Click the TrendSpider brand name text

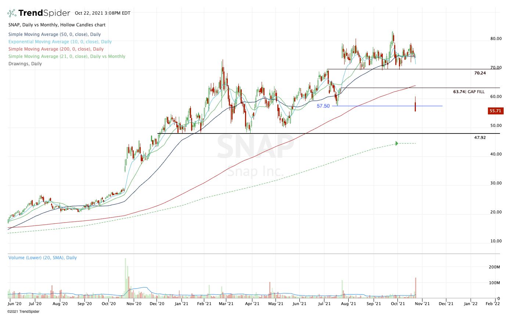pyautogui.click(x=44, y=13)
